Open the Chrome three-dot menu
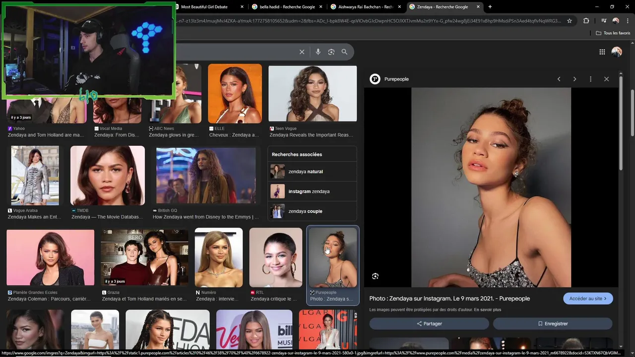Image resolution: width=635 pixels, height=357 pixels. (627, 21)
